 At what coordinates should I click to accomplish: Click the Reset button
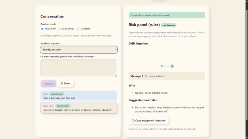pos(66,83)
